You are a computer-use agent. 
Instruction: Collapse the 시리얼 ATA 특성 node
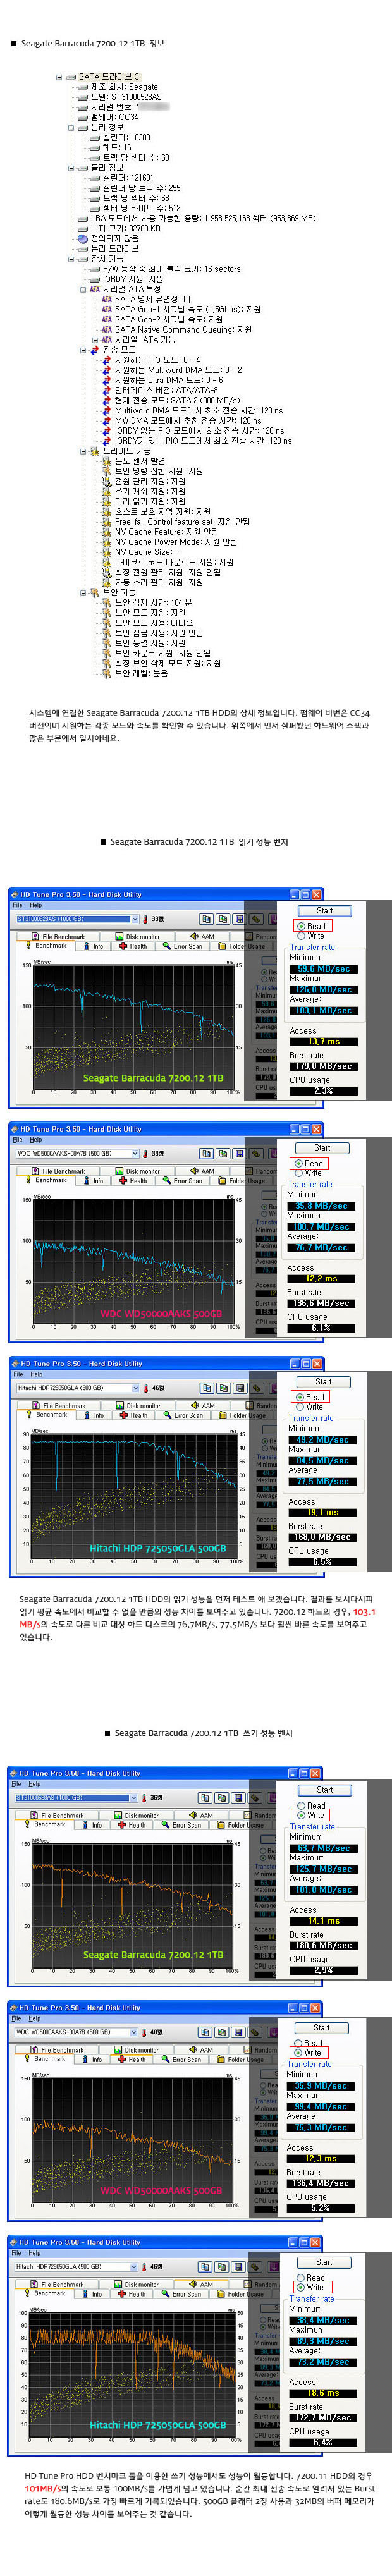click(x=83, y=289)
